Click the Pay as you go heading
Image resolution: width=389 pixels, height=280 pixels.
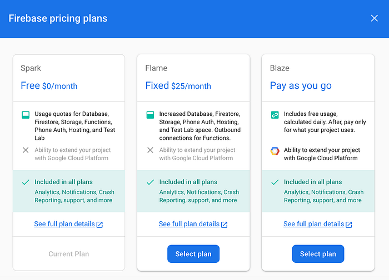[x=301, y=85]
